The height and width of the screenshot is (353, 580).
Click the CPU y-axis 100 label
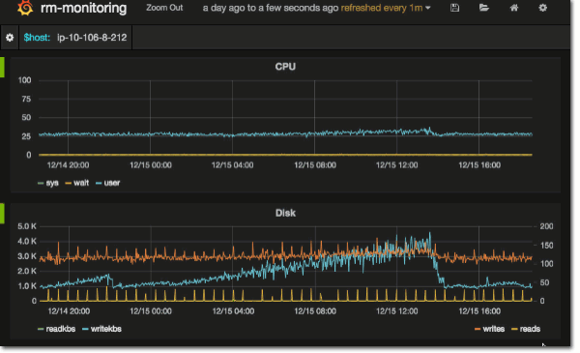pos(24,80)
